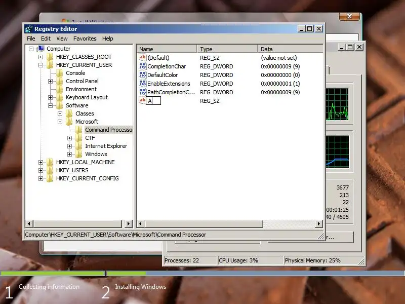Click the 0x00000000 (0) data cell
This screenshot has width=405, height=304.
click(x=280, y=75)
